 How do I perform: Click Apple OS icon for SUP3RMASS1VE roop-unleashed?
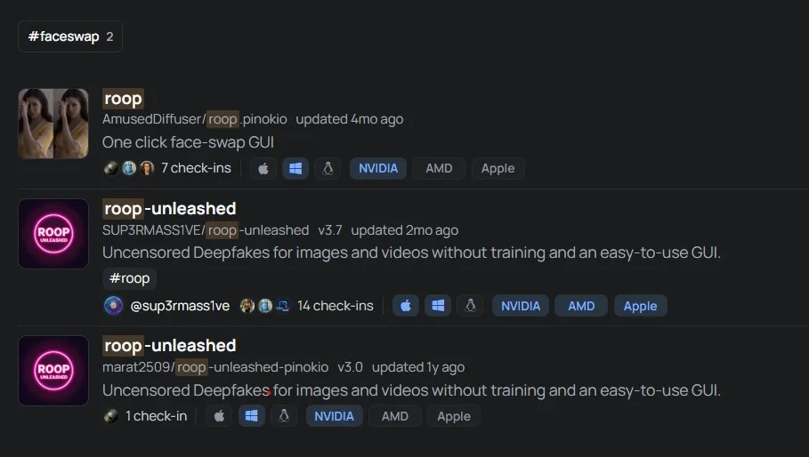pos(406,306)
